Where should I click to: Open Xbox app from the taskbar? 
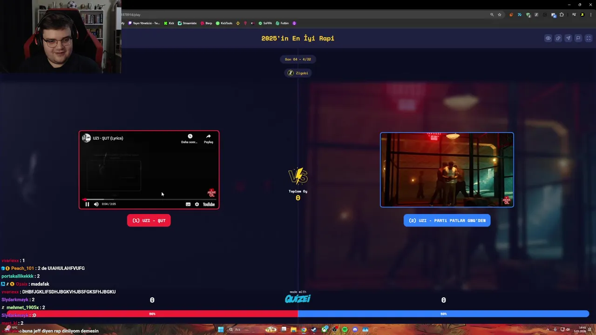click(325, 329)
